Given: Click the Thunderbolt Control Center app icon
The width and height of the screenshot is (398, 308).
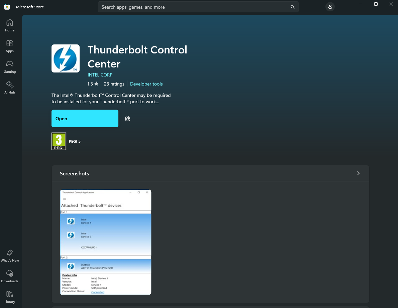Looking at the screenshot, I should click(66, 58).
